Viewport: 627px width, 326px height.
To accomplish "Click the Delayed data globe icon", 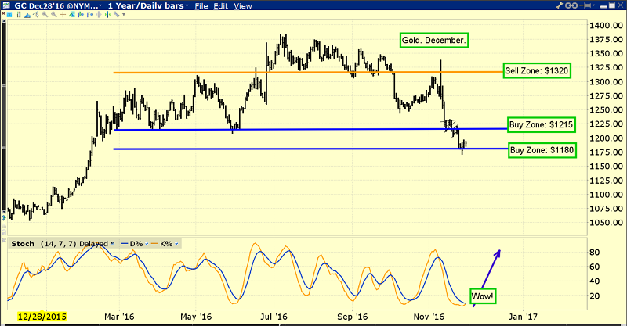I will click(112, 243).
